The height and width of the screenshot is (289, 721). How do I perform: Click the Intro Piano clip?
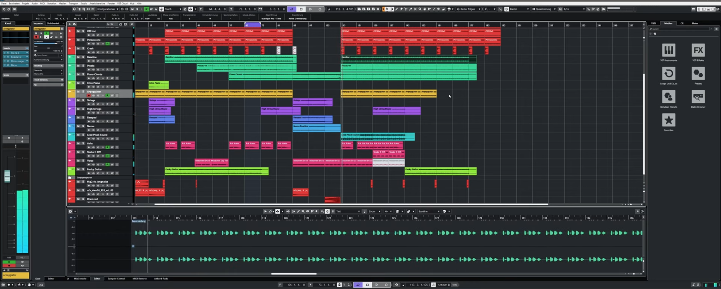click(159, 84)
